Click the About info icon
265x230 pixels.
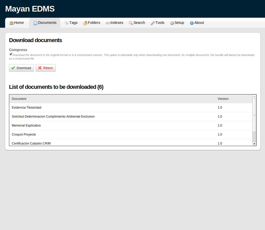tap(192, 23)
